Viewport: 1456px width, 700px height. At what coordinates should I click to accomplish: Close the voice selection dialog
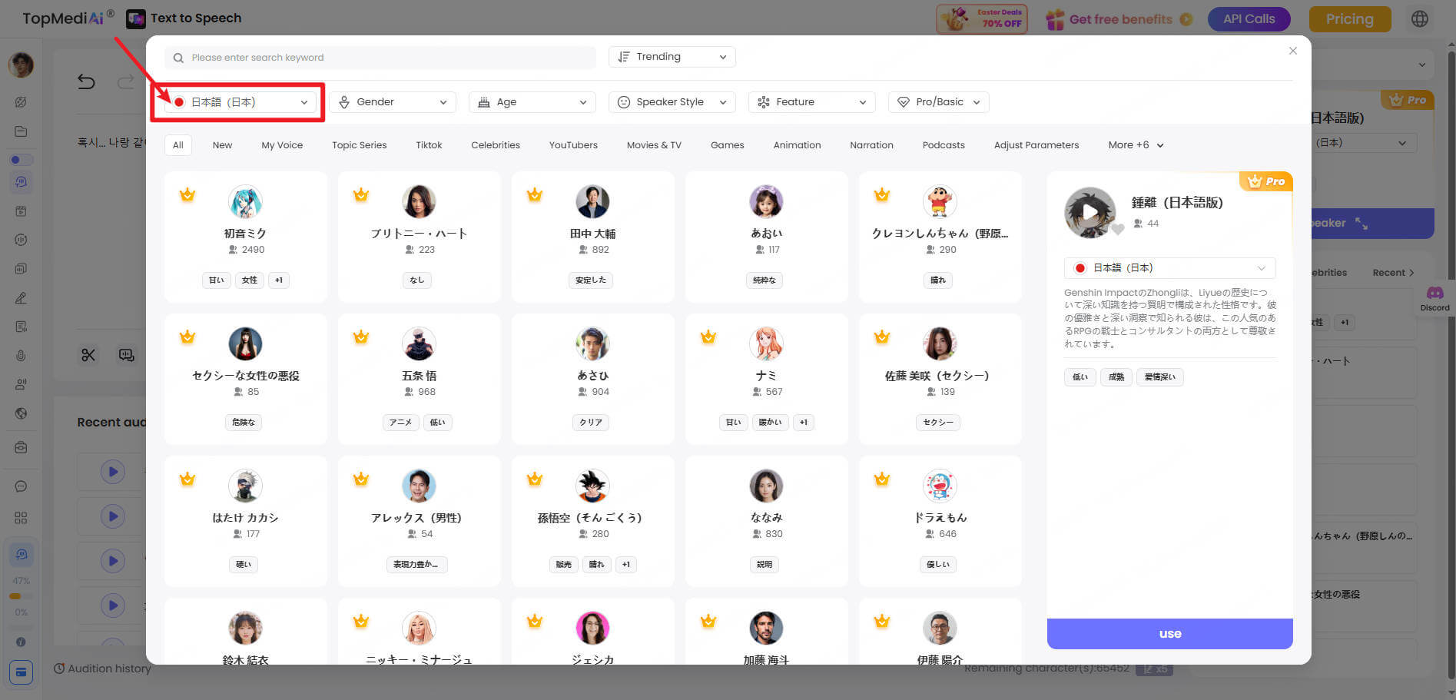[1293, 51]
